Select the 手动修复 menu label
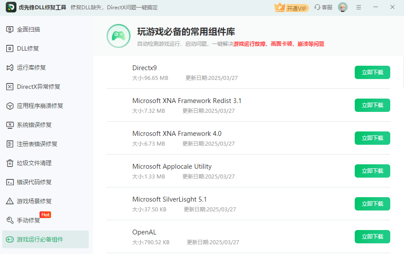Viewport: 404px width, 254px height. (28, 221)
